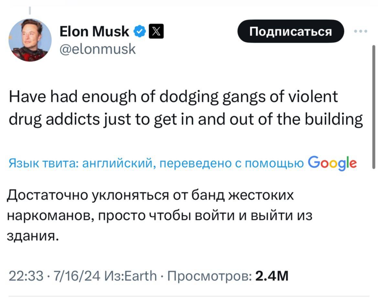This screenshot has height=298, width=378.
Task: Click the Google logo in translation notice
Action: (332, 163)
